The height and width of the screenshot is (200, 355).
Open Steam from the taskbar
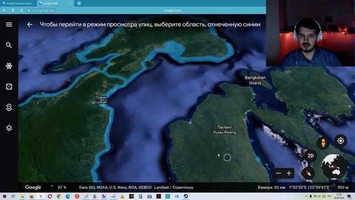[186, 196]
